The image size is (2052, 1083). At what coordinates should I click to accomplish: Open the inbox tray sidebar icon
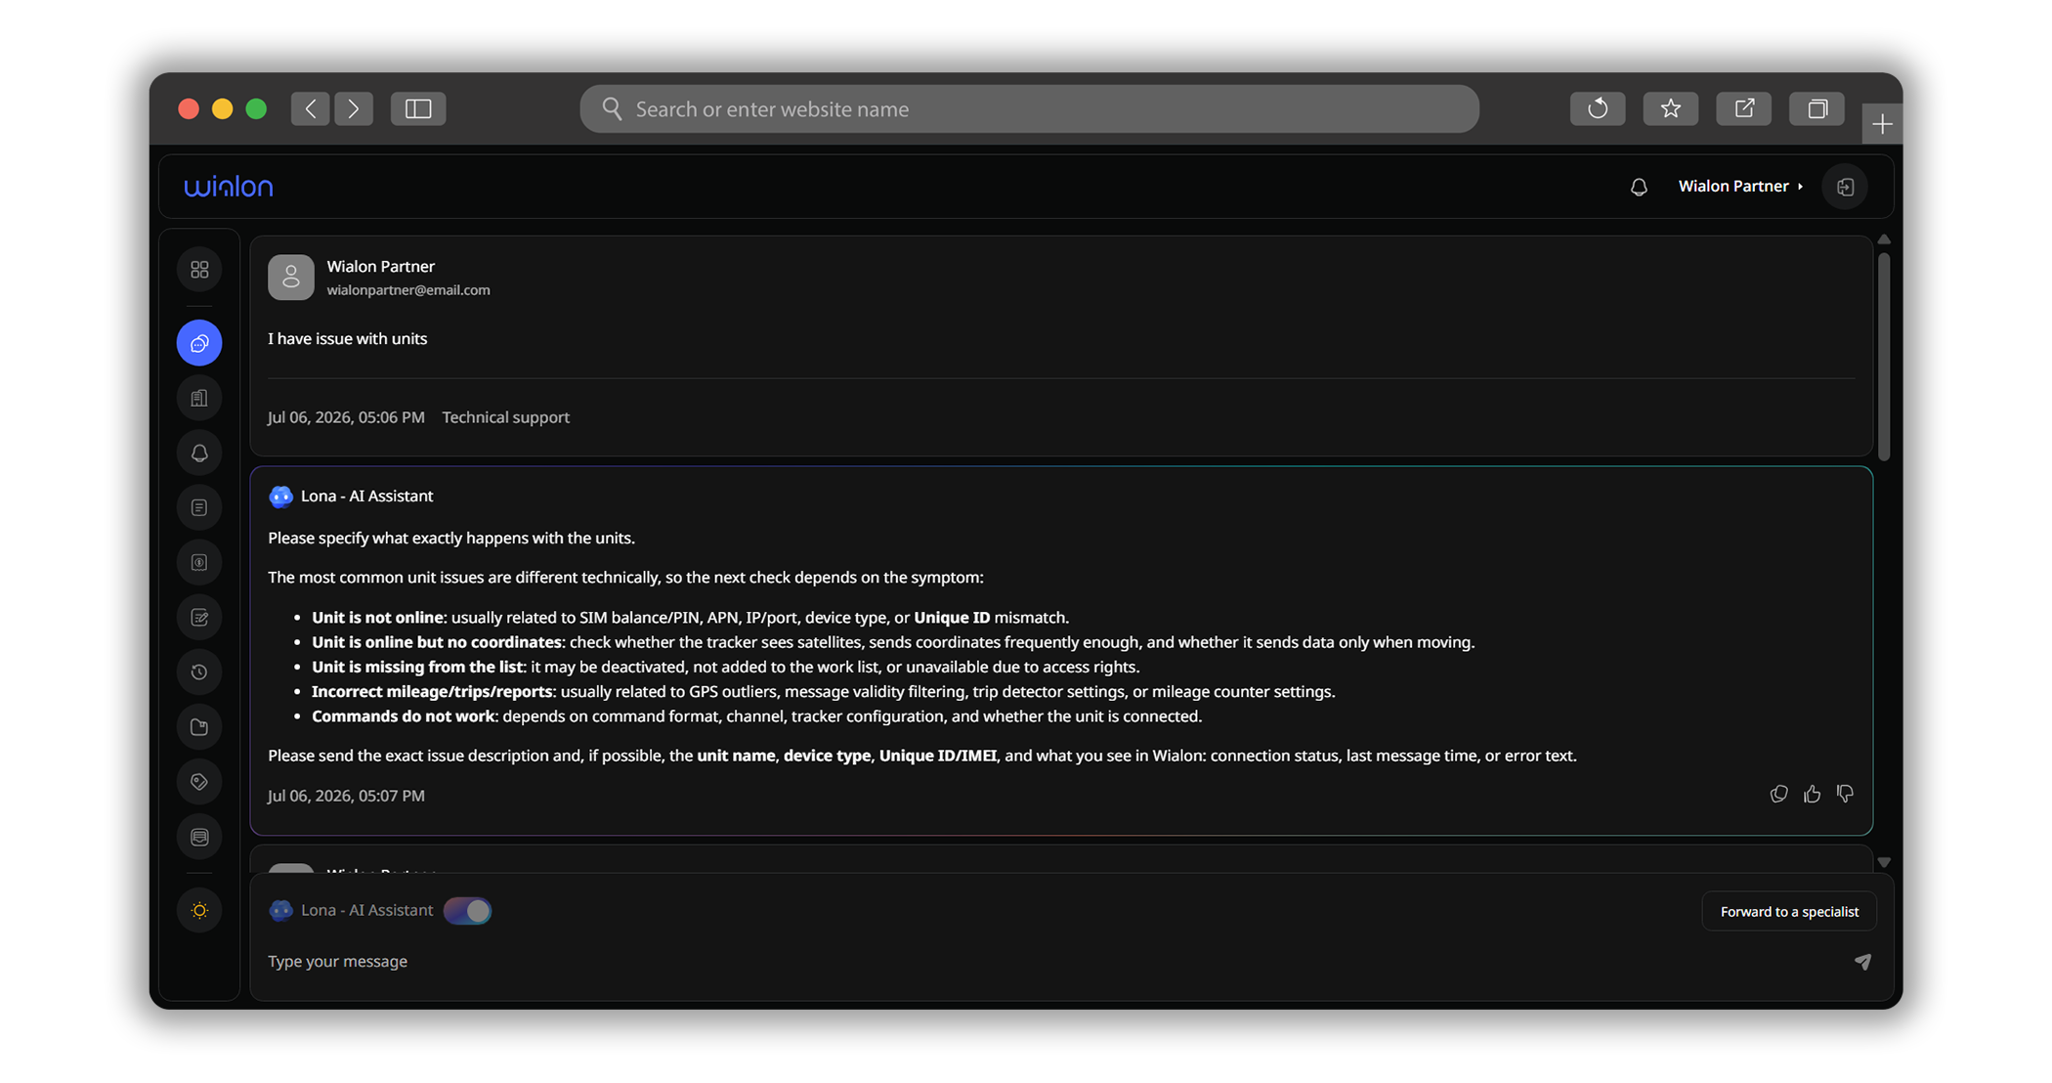[x=199, y=837]
